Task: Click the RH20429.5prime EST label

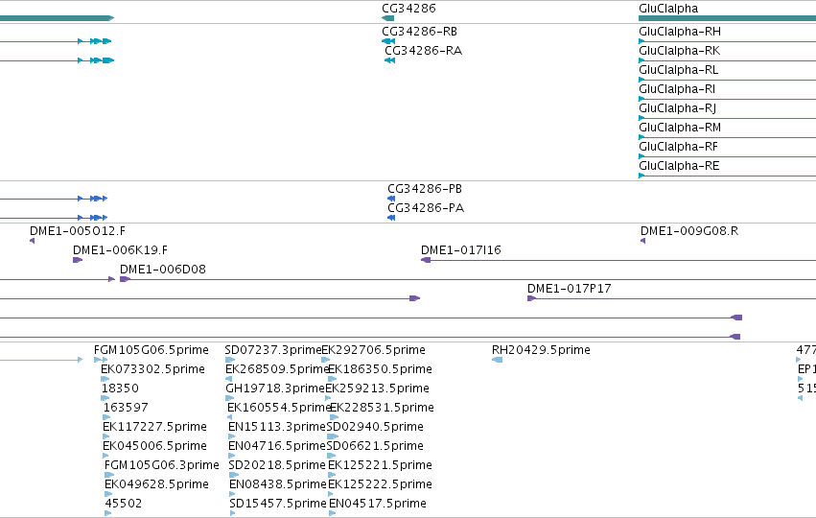Action: 541,350
